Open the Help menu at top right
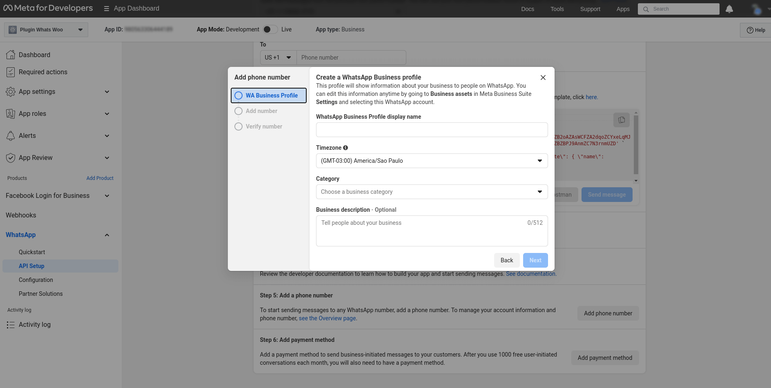The height and width of the screenshot is (388, 771). click(755, 30)
